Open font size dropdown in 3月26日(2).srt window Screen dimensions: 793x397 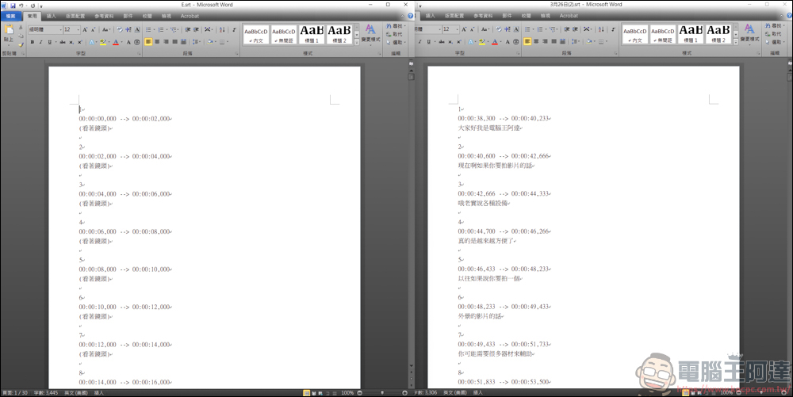click(x=458, y=29)
